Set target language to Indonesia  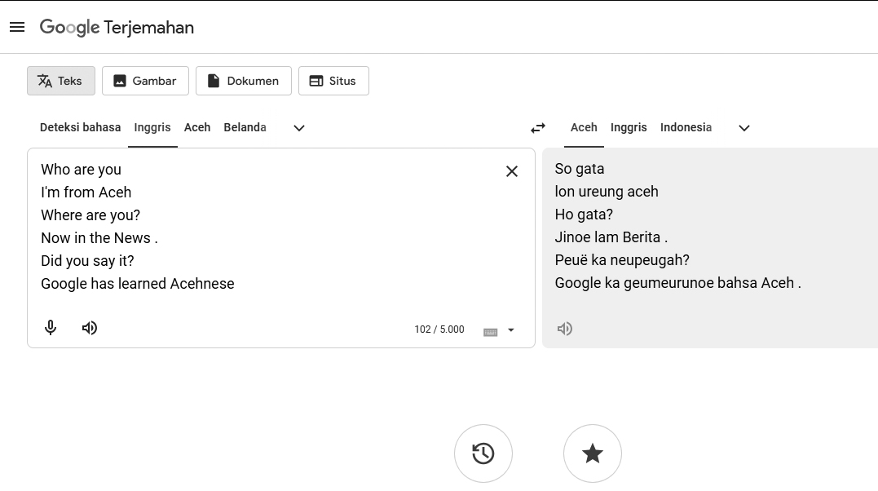click(x=686, y=127)
